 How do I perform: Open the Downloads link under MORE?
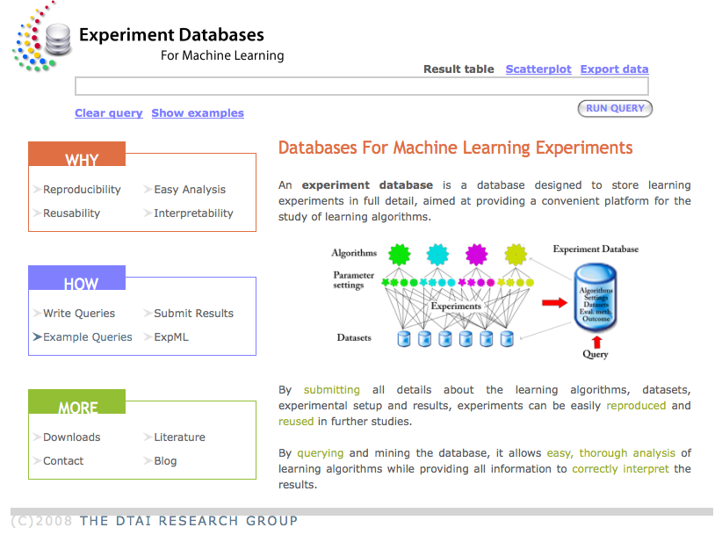pos(72,437)
